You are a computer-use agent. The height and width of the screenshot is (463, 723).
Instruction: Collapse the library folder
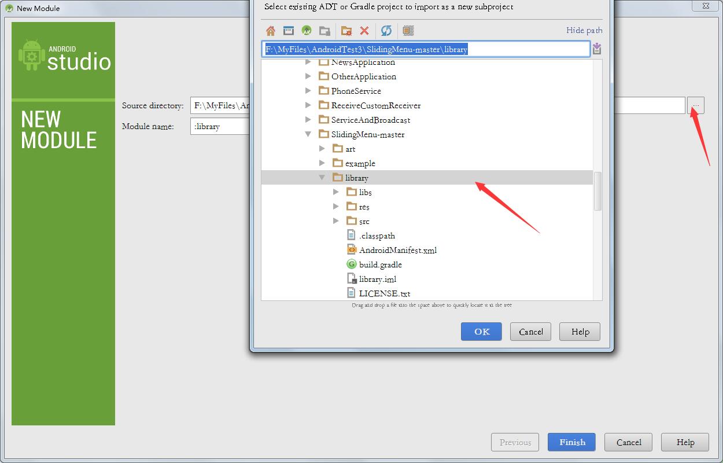point(322,178)
